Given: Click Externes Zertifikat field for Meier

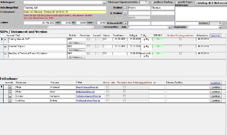Looking at the screenshot, I should [188, 87].
